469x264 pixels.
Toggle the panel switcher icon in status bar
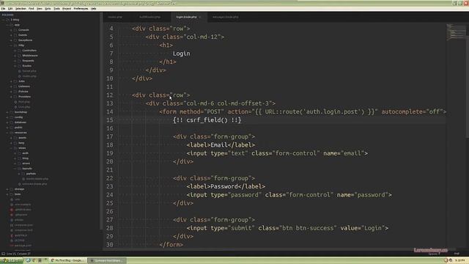(3, 254)
